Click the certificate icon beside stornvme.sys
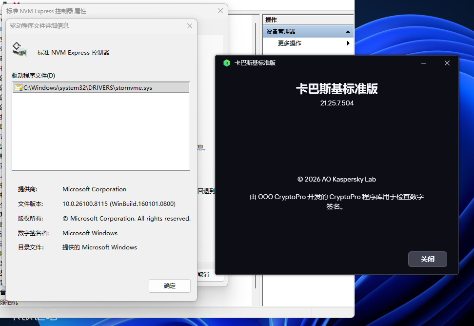The height and width of the screenshot is (326, 474). (x=19, y=88)
